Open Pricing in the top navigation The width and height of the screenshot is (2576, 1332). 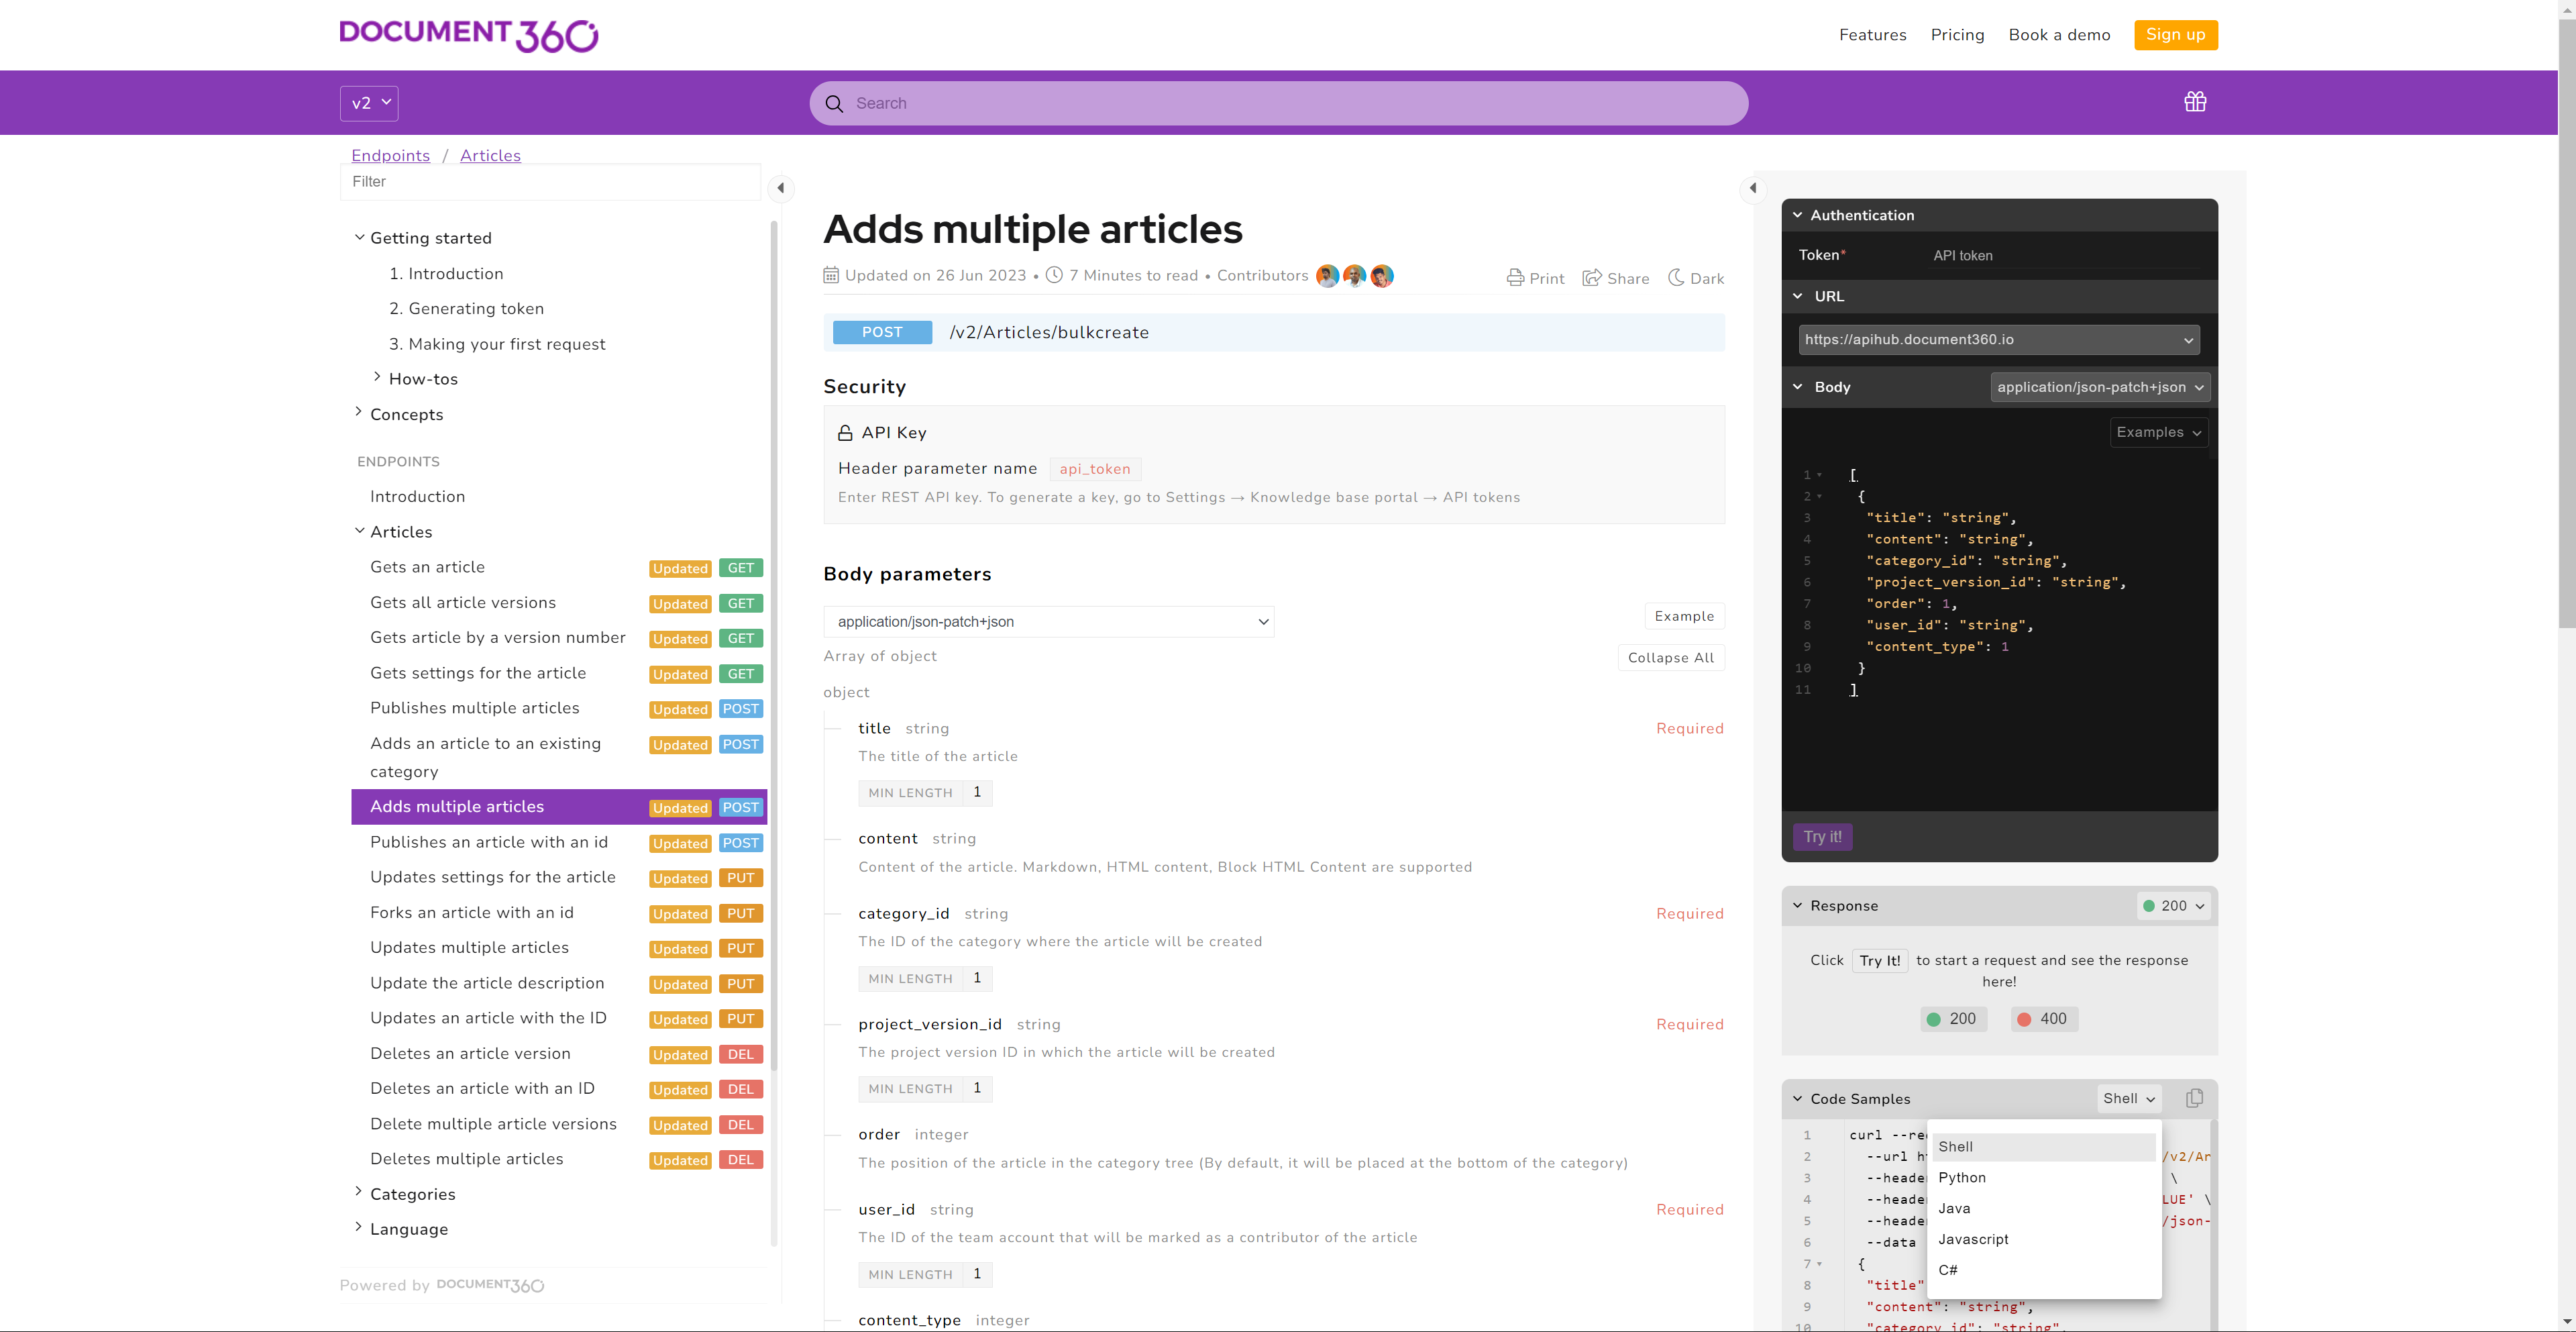pyautogui.click(x=1957, y=35)
